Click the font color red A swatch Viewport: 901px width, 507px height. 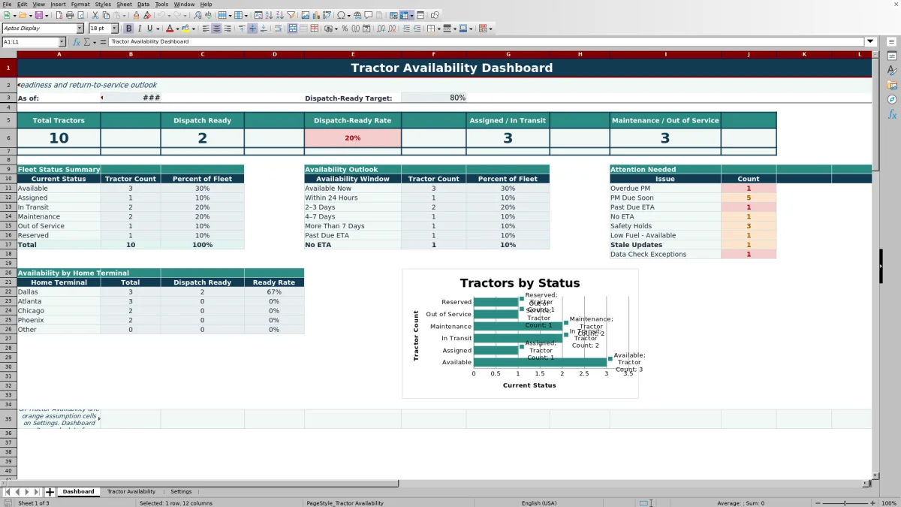[x=169, y=29]
